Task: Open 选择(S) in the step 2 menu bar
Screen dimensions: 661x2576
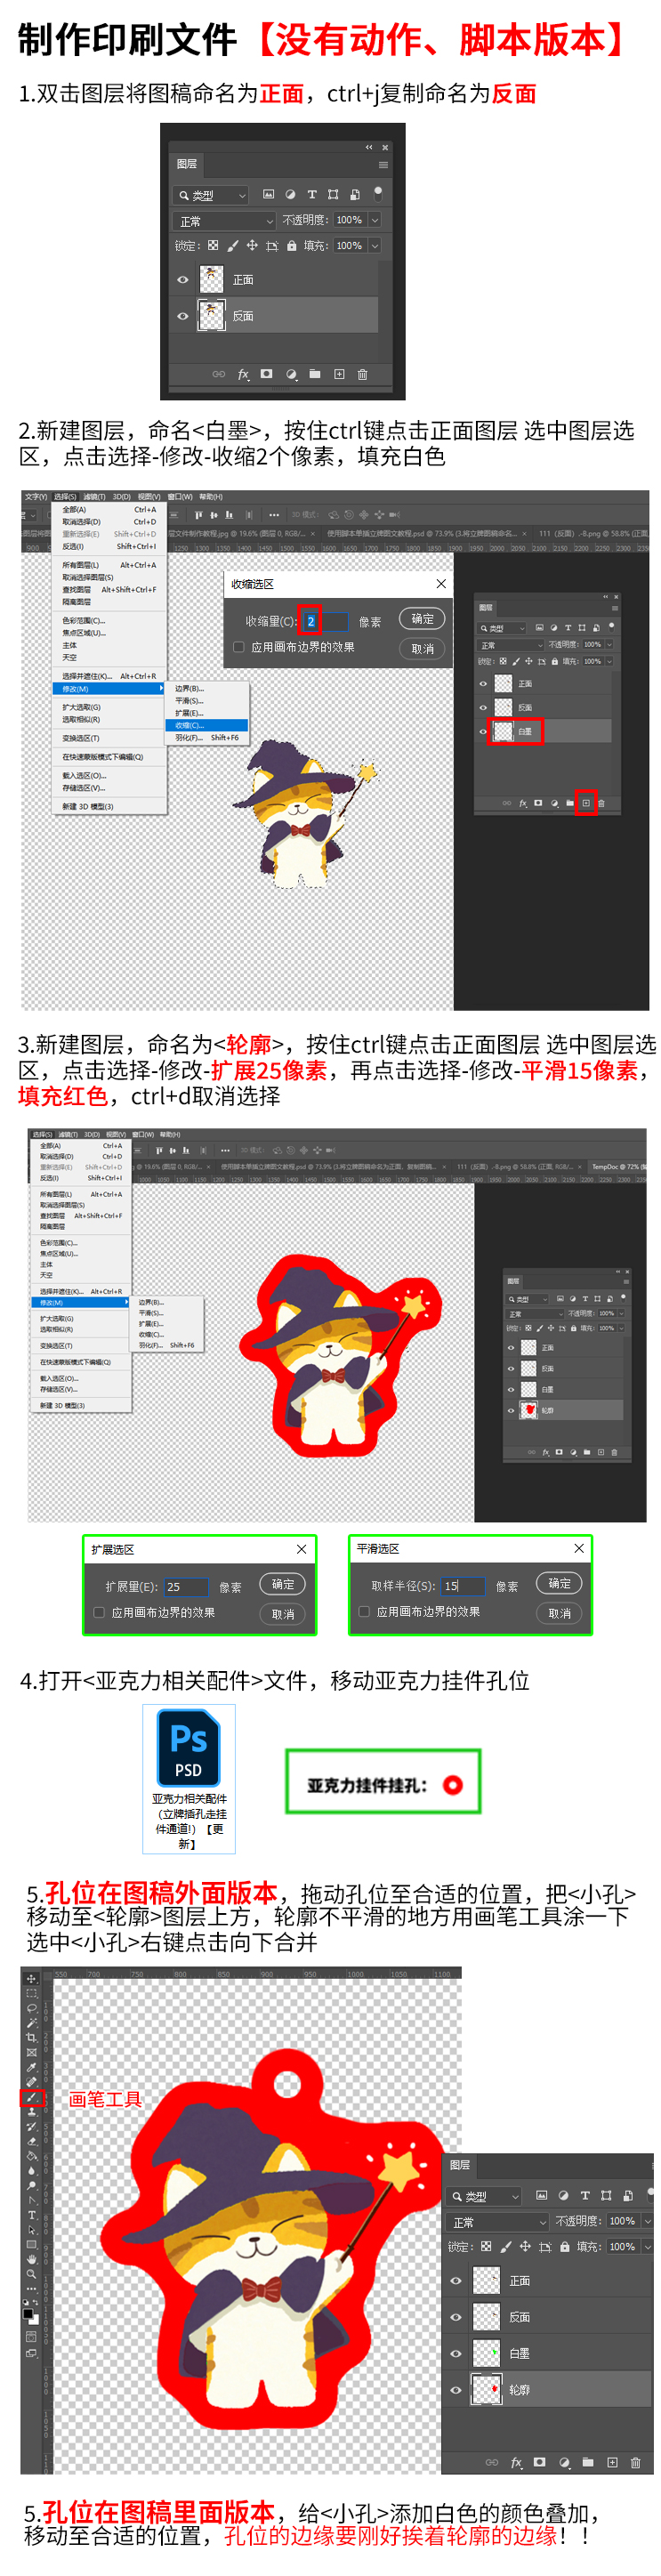Action: point(64,496)
